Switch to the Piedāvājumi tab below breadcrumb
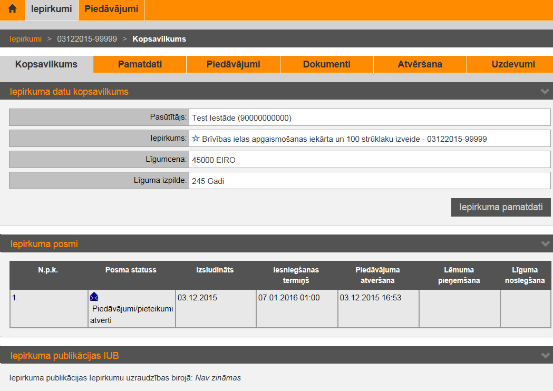Image resolution: width=553 pixels, height=391 pixels. pos(233,65)
